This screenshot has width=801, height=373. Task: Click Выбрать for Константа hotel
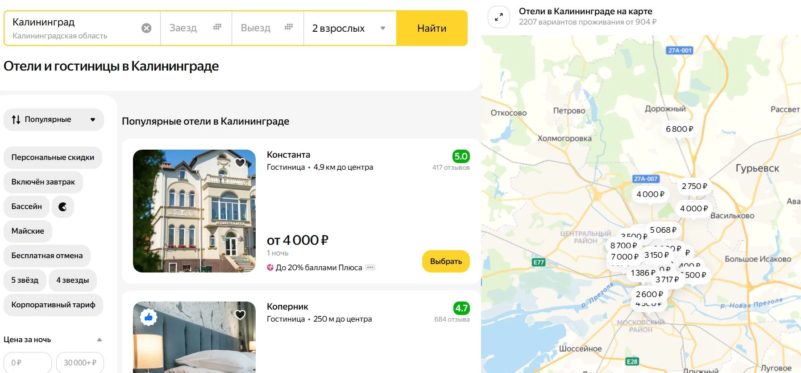(x=446, y=261)
